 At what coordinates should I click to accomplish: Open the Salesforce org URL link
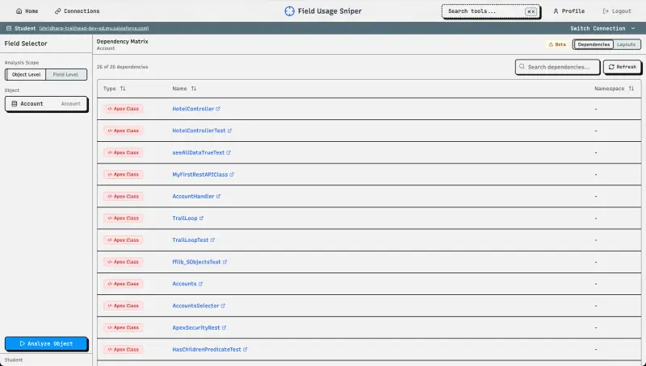[x=94, y=28]
